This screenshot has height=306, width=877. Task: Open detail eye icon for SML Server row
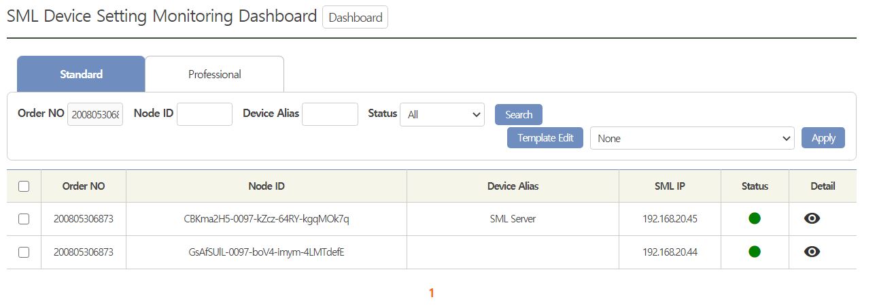(x=812, y=218)
